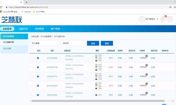Image resolution: width=176 pixels, height=105 pixels.
Task: Open the device name link CZIH18345
Action: tap(52, 95)
